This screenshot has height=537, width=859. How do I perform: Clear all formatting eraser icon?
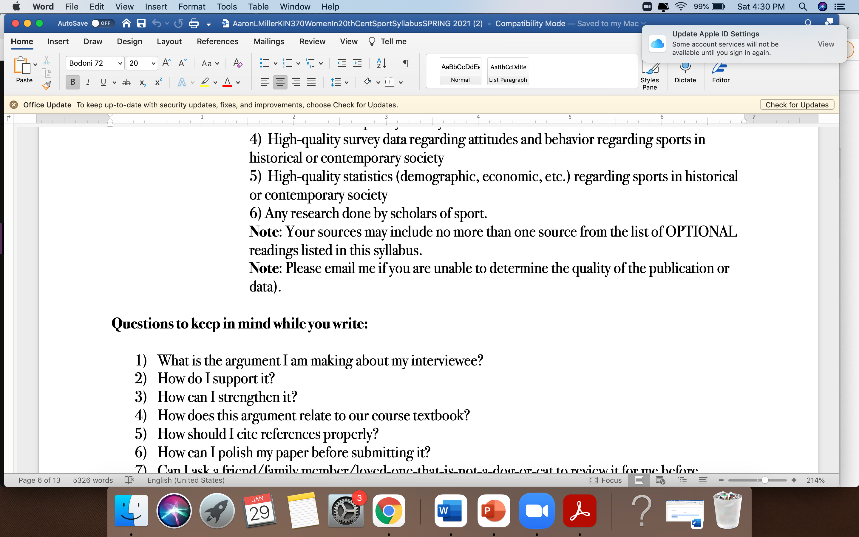[x=237, y=63]
